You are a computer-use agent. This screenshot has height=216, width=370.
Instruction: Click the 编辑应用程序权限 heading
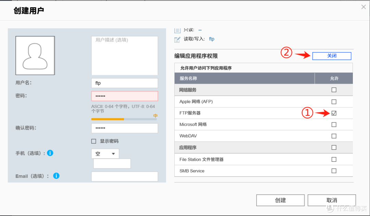[x=196, y=56]
